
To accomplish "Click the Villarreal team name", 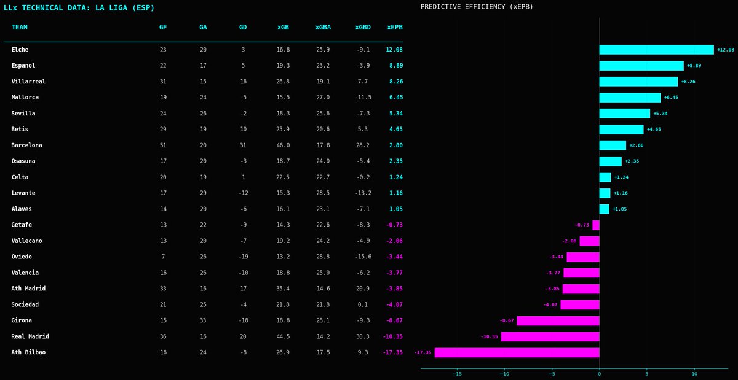I will (x=28, y=82).
